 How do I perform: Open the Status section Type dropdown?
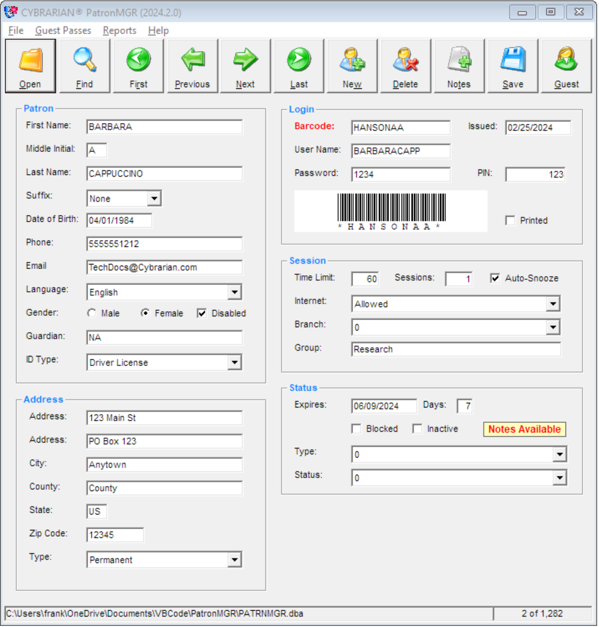(560, 455)
